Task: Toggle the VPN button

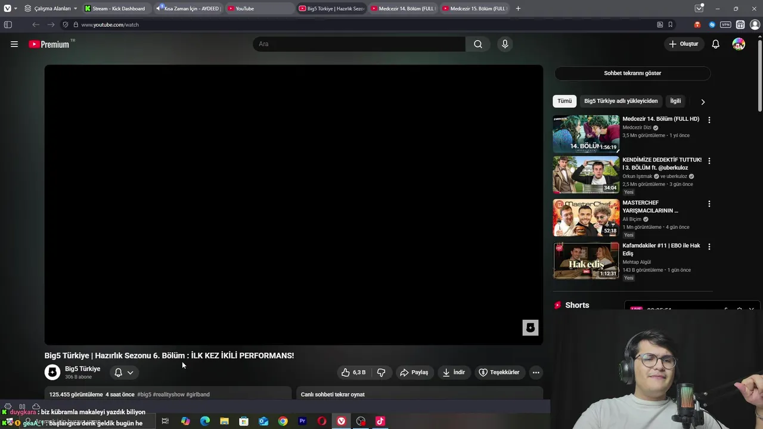Action: pos(725,24)
